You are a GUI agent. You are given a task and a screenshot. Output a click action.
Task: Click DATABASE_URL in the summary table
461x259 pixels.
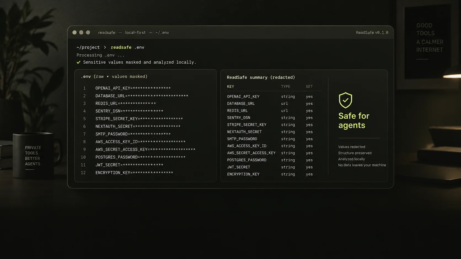(241, 103)
